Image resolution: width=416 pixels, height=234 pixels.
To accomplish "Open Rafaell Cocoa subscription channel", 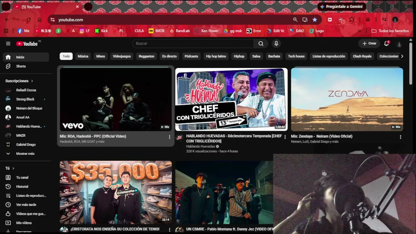I will (26, 90).
